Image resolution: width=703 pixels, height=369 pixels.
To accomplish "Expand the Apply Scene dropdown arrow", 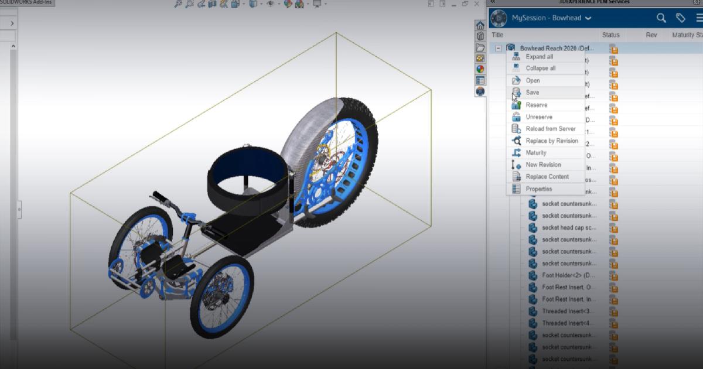I will (x=308, y=4).
